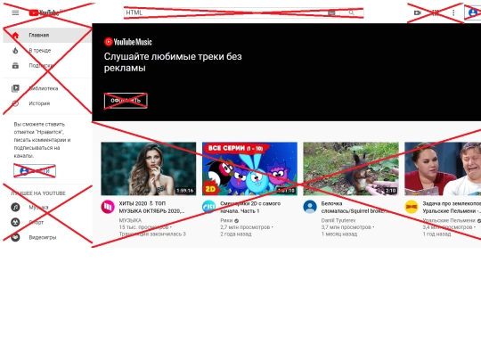Open Библиотека in sidebar
This screenshot has width=481, height=361.
pyautogui.click(x=47, y=88)
